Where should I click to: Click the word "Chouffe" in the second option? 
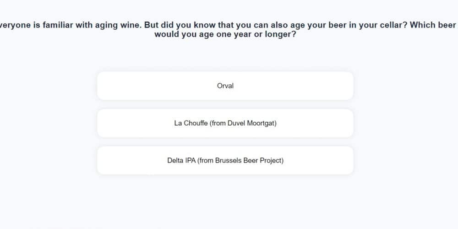tap(196, 123)
